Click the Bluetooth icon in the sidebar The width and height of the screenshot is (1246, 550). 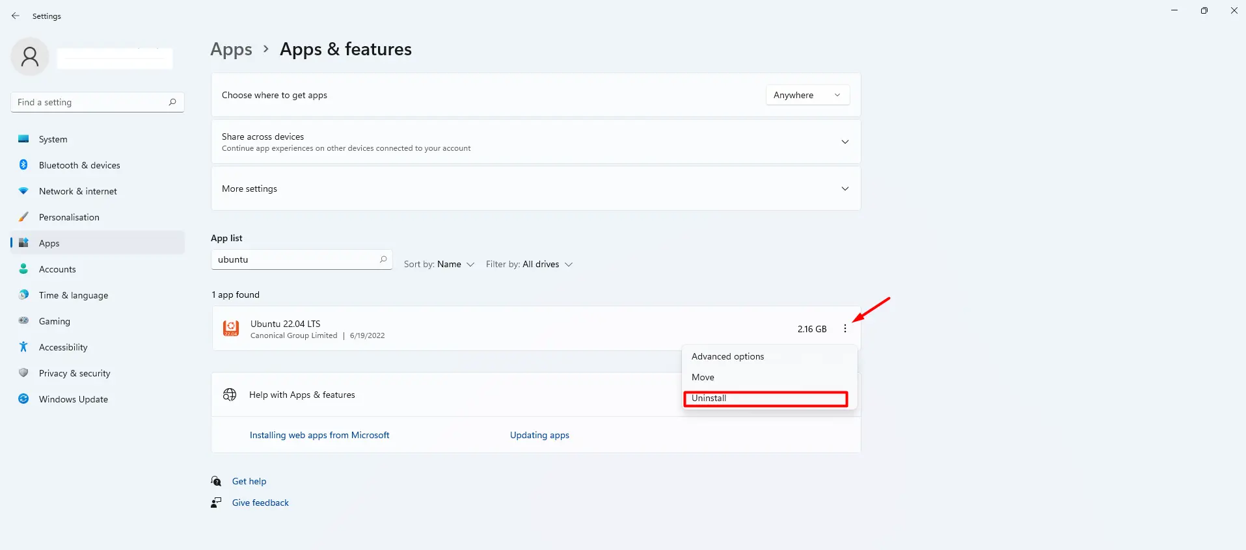point(23,164)
